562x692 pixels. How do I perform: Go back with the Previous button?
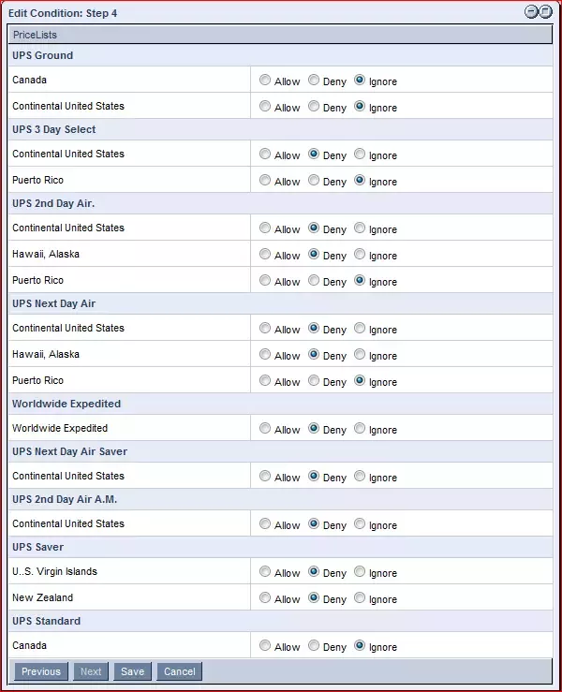click(41, 671)
